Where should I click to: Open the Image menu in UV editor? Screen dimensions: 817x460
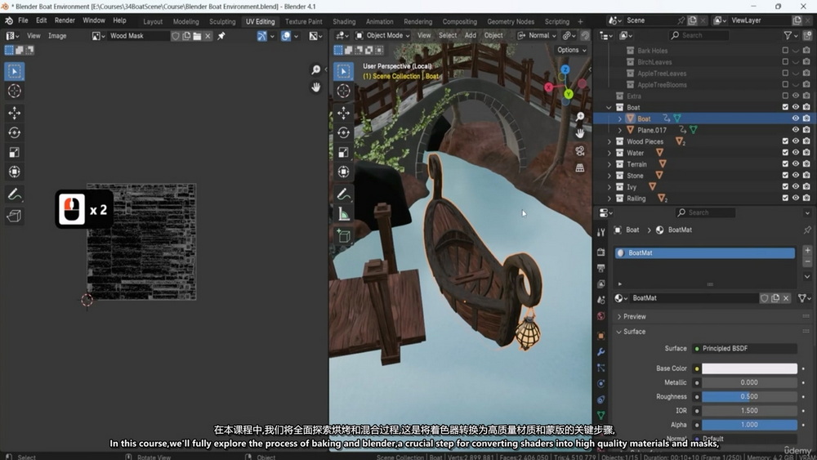pos(57,36)
